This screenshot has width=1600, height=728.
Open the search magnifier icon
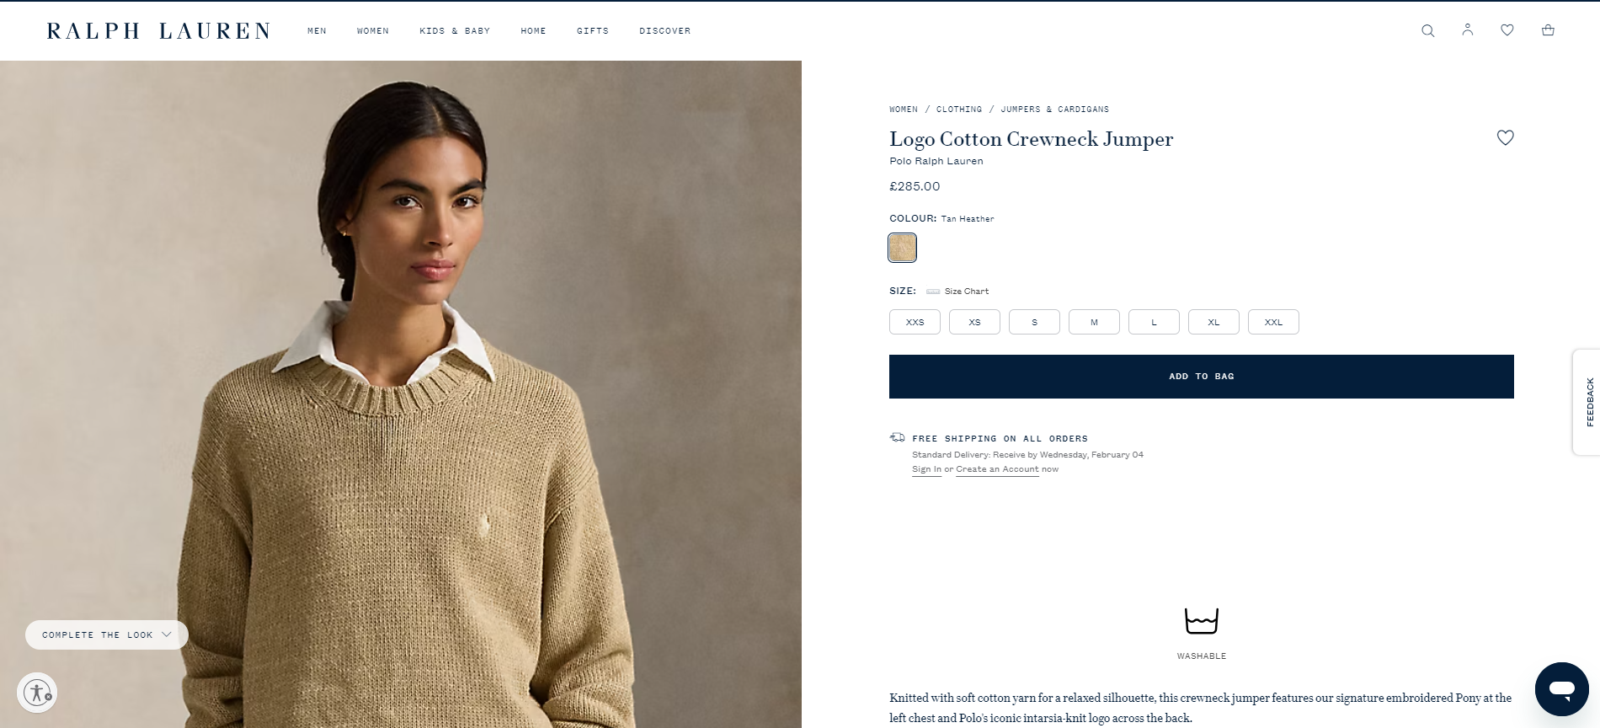point(1427,30)
